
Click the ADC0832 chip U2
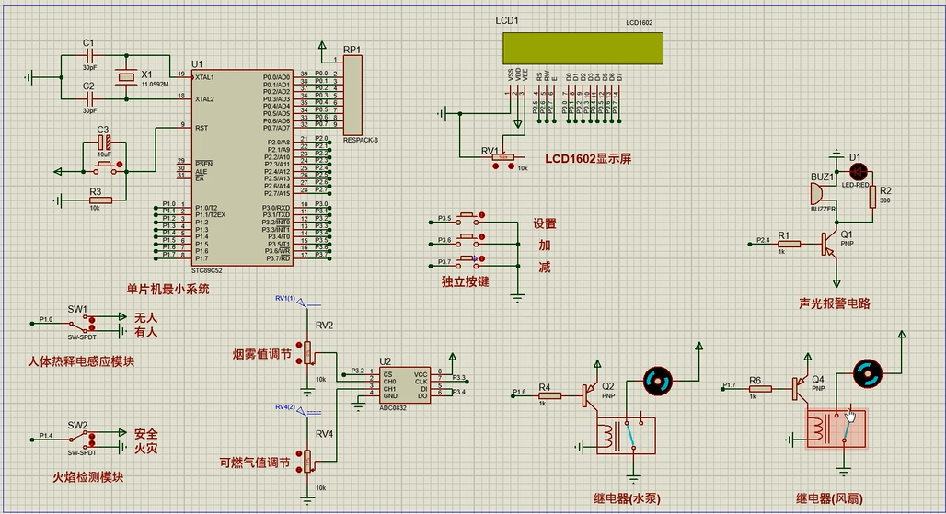tap(404, 383)
